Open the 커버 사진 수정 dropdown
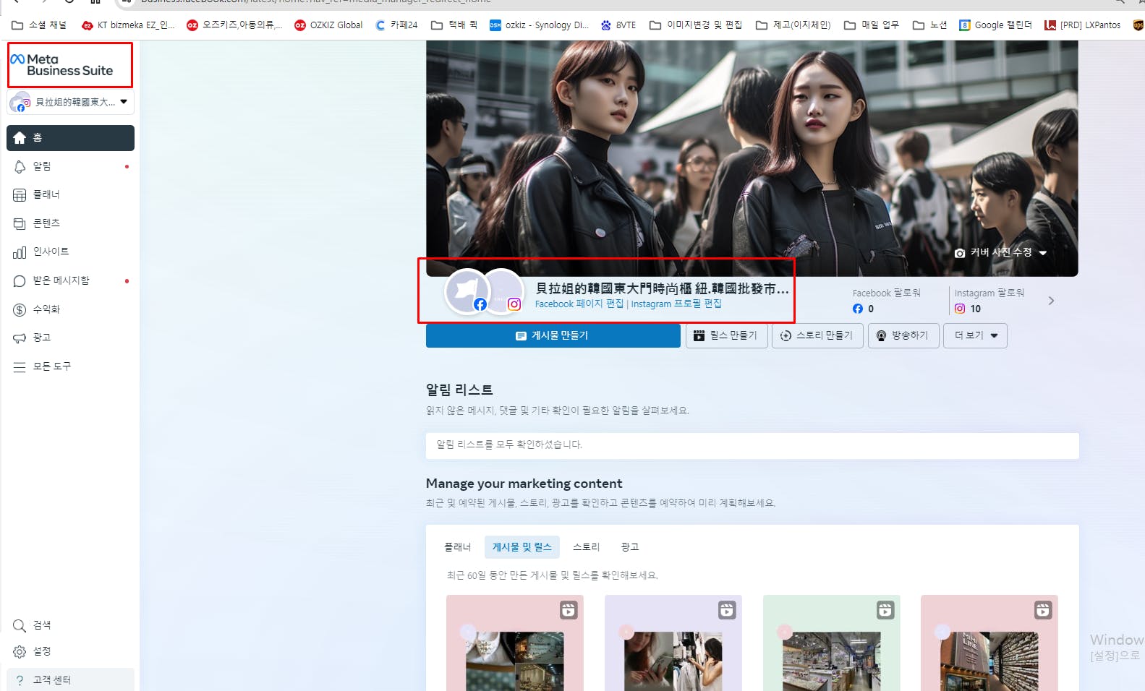Viewport: 1145px width, 691px height. pyautogui.click(x=1001, y=252)
